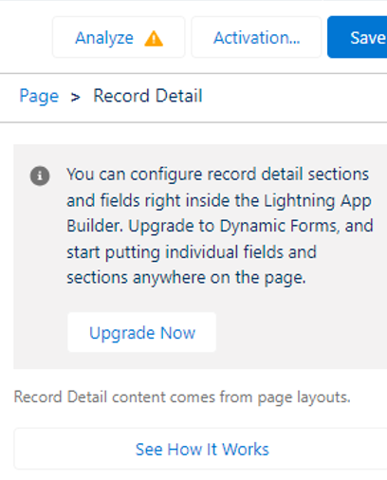Viewport: 387px width, 480px height.
Task: Click 'start putting individual fields and' line
Action: tap(192, 252)
